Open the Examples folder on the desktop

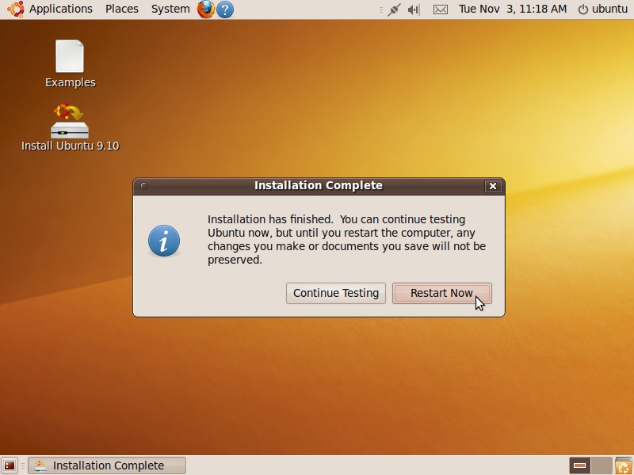coord(70,57)
